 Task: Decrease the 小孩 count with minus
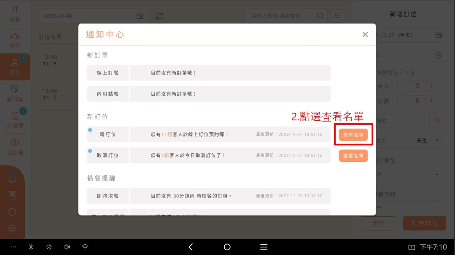click(x=404, y=101)
